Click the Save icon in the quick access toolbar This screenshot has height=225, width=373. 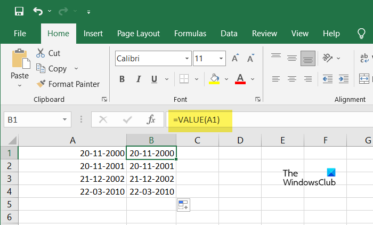point(19,11)
